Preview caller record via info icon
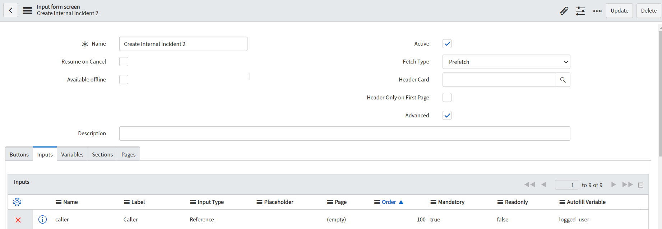Viewport: 662px width, 229px height. click(x=42, y=219)
